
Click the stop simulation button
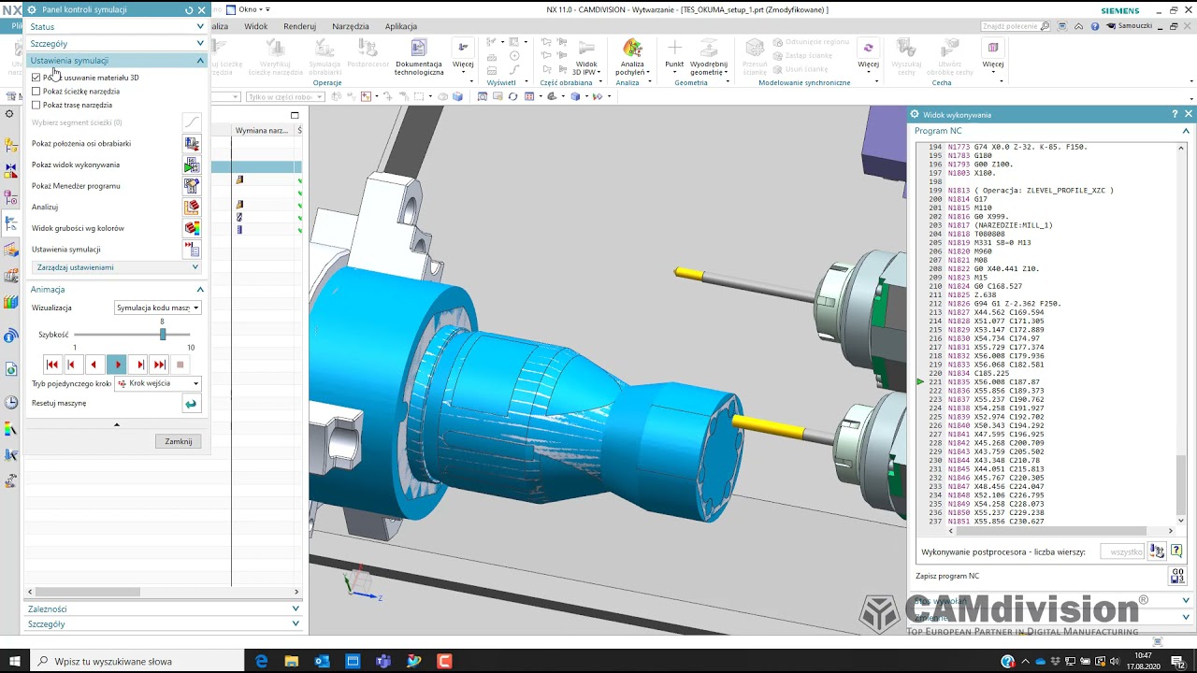(x=180, y=365)
